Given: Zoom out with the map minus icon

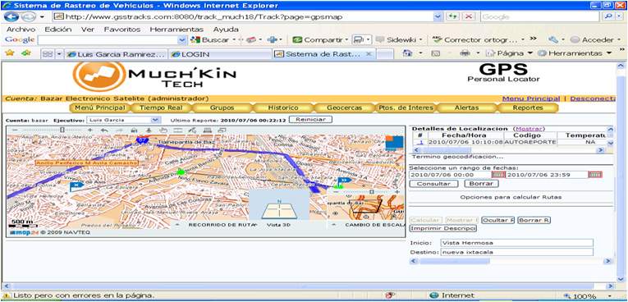Looking at the screenshot, I should pyautogui.click(x=15, y=130).
